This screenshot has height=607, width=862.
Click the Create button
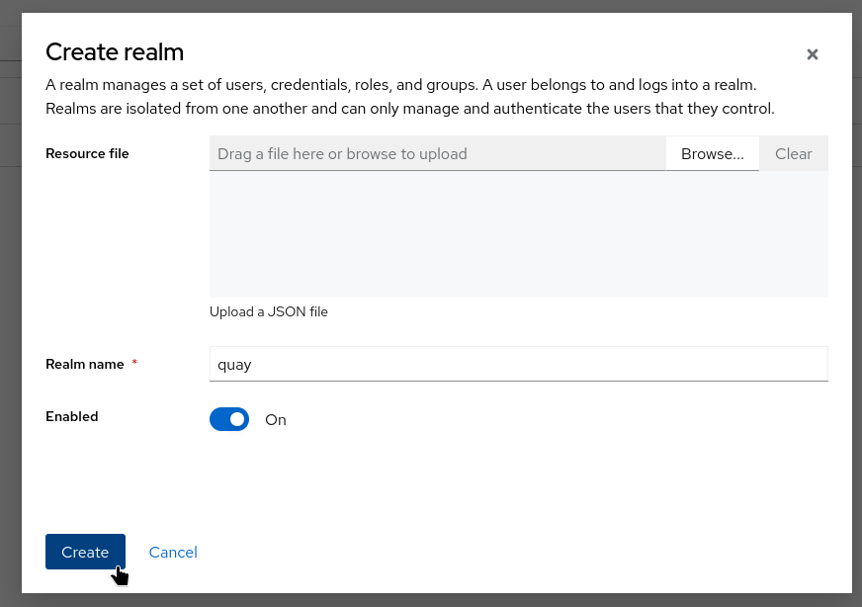(x=85, y=552)
